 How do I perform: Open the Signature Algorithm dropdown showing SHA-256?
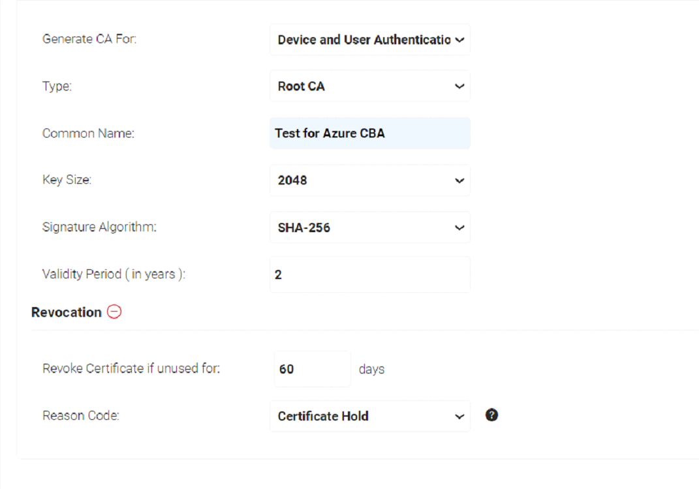click(x=369, y=227)
